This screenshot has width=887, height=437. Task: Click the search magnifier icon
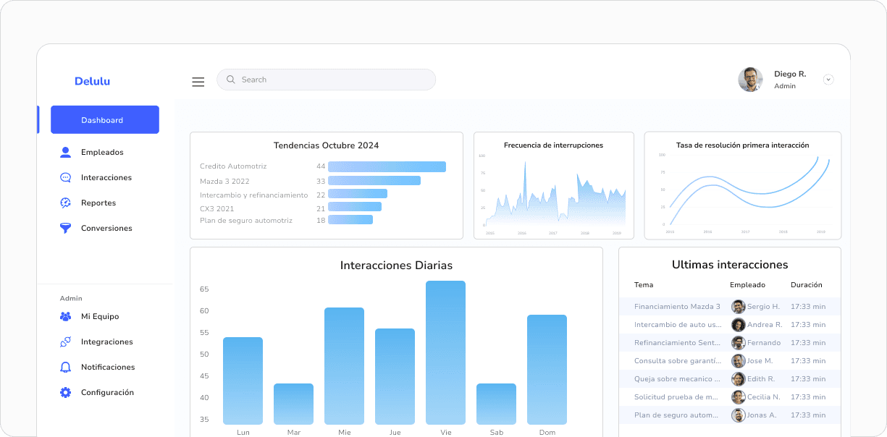pyautogui.click(x=231, y=80)
